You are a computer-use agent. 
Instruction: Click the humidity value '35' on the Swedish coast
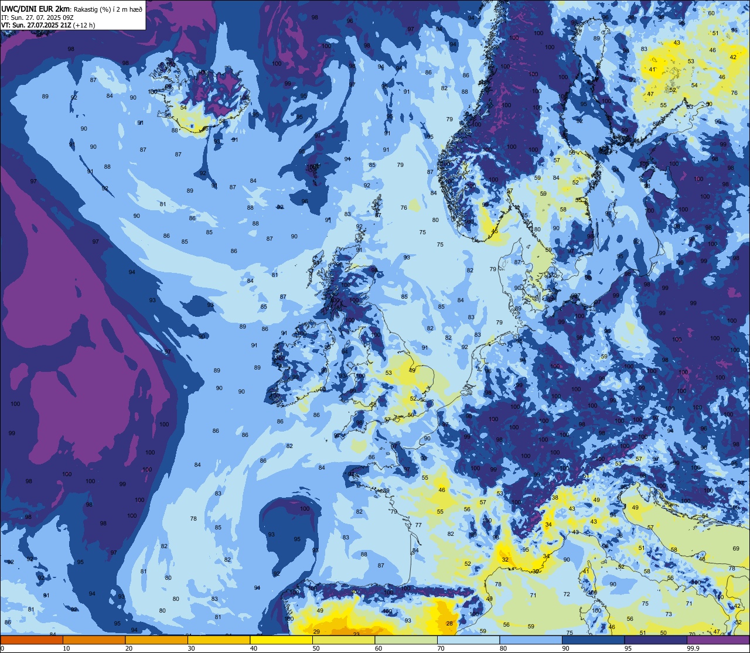578,200
